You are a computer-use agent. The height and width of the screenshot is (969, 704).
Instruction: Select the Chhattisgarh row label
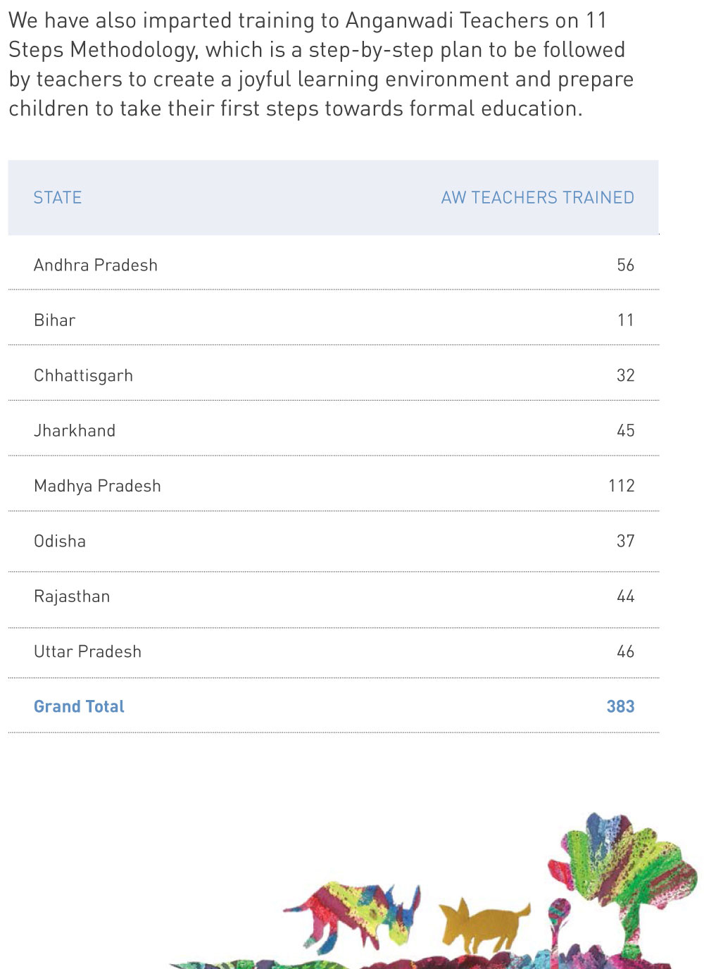pyautogui.click(x=84, y=376)
